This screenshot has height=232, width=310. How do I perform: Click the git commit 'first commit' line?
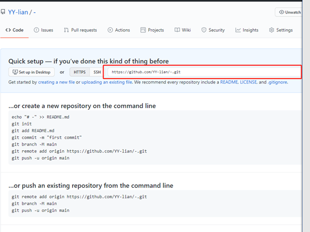46,138
